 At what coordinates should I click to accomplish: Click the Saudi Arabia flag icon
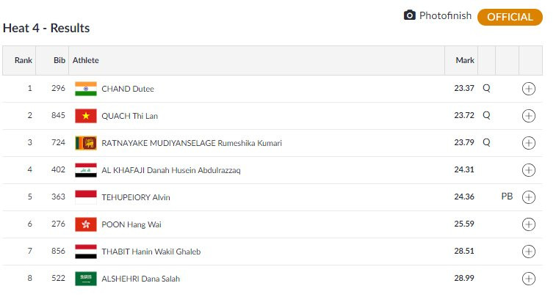click(x=86, y=279)
